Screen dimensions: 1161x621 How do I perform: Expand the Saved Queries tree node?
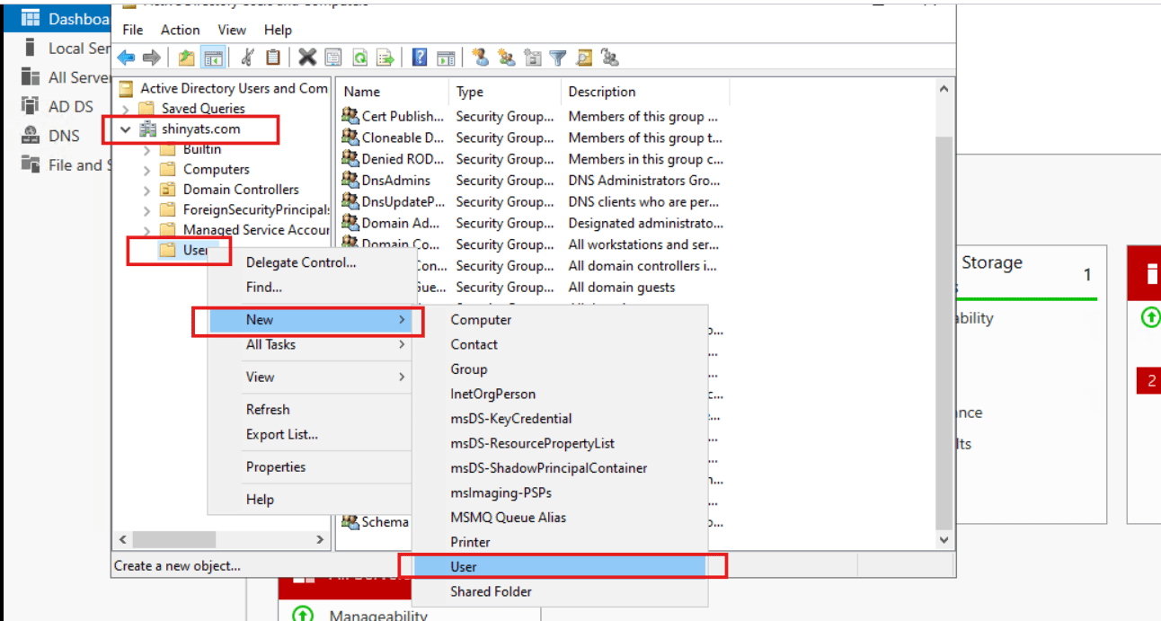pyautogui.click(x=126, y=109)
